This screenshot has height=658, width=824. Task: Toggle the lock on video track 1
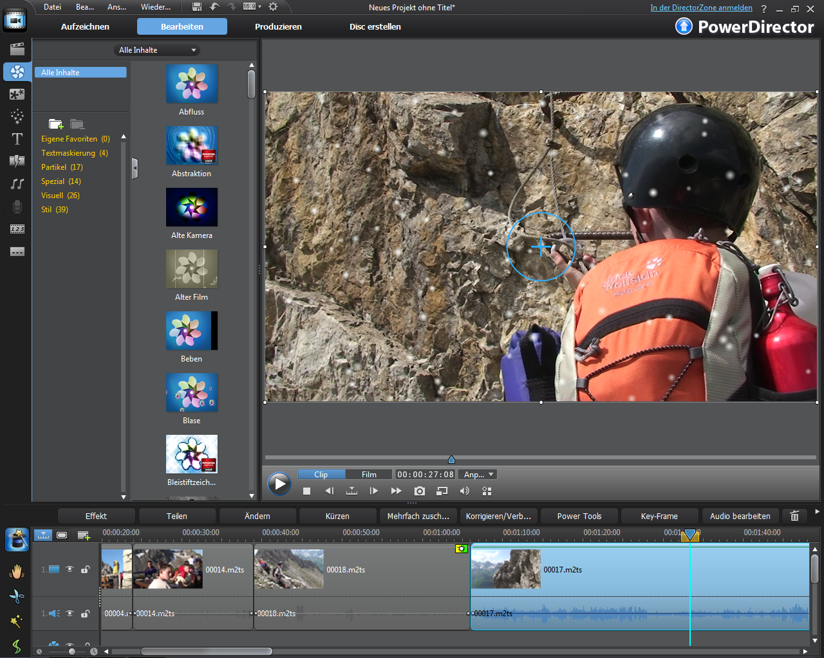pyautogui.click(x=84, y=569)
